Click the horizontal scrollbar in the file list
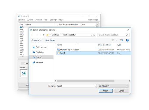Screen dimensions: 149x110 [86, 81]
